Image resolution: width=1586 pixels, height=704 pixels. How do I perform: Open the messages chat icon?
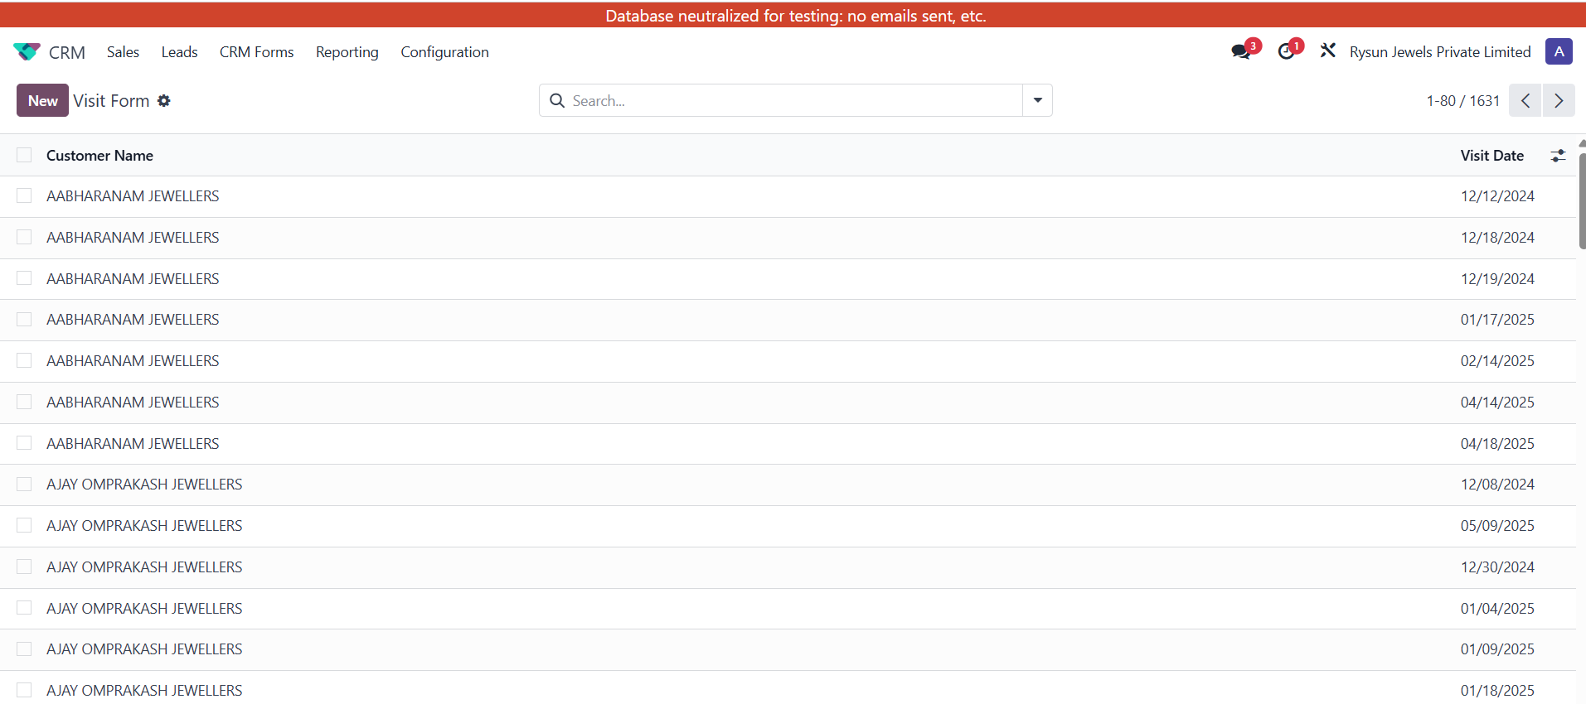pyautogui.click(x=1241, y=51)
